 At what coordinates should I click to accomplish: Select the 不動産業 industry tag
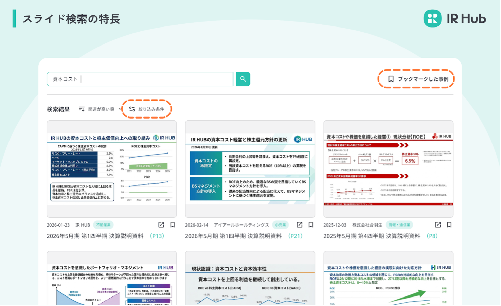click(103, 225)
